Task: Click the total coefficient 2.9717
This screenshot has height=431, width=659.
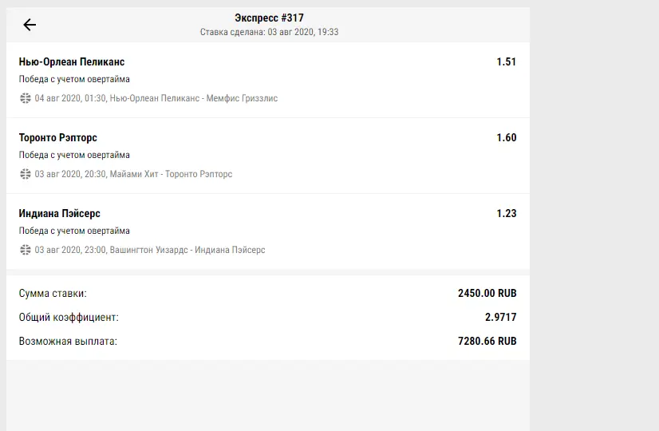Action: (500, 317)
